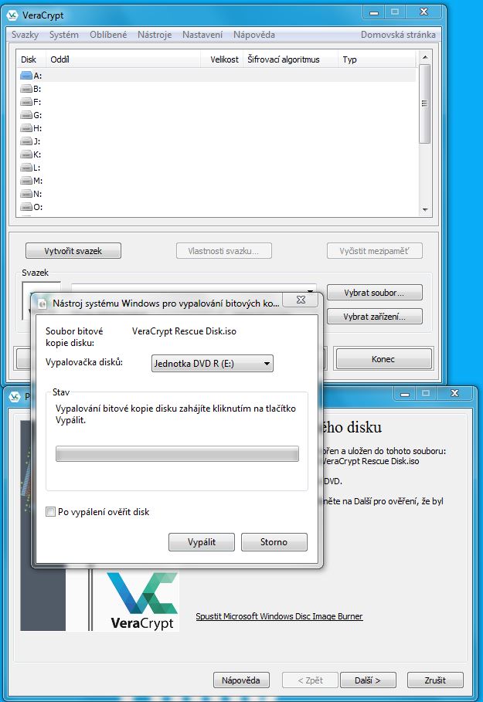Screen dimensions: 483x702
Task: Click the drive list scrollbar down arrow
Action: point(425,209)
